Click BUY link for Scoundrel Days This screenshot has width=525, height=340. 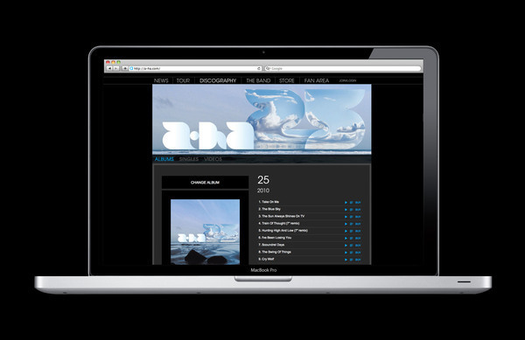(x=358, y=246)
